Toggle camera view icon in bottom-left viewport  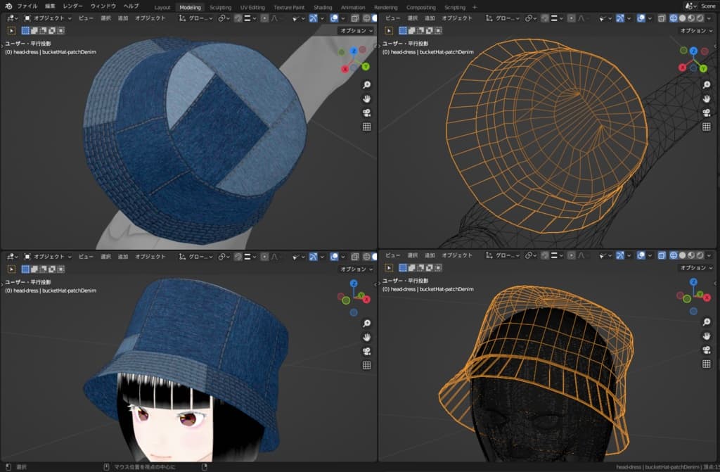pyautogui.click(x=366, y=351)
